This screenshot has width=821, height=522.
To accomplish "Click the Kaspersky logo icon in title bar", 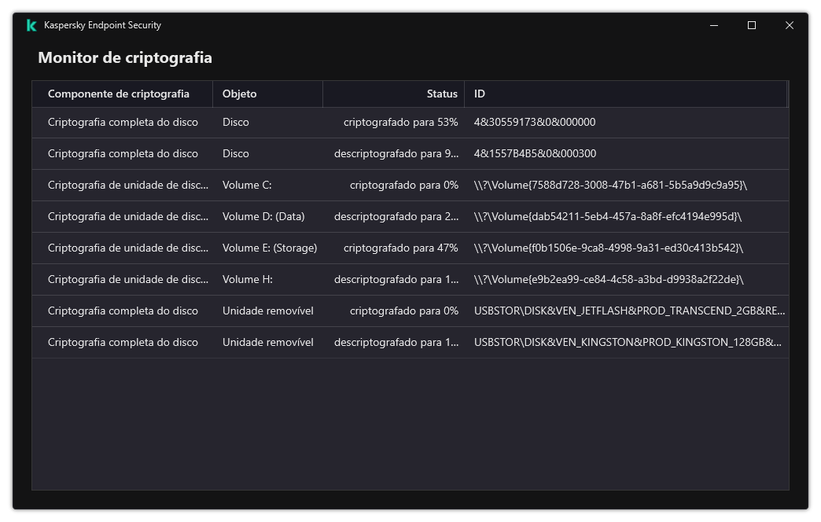I will (31, 25).
